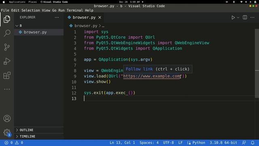Run the Python file with play button

coord(233,17)
